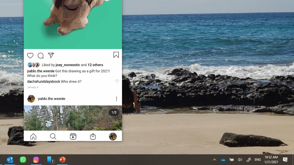Open pablo.the.weenie avatar in the next post header
The image size is (294, 165).
pyautogui.click(x=31, y=99)
